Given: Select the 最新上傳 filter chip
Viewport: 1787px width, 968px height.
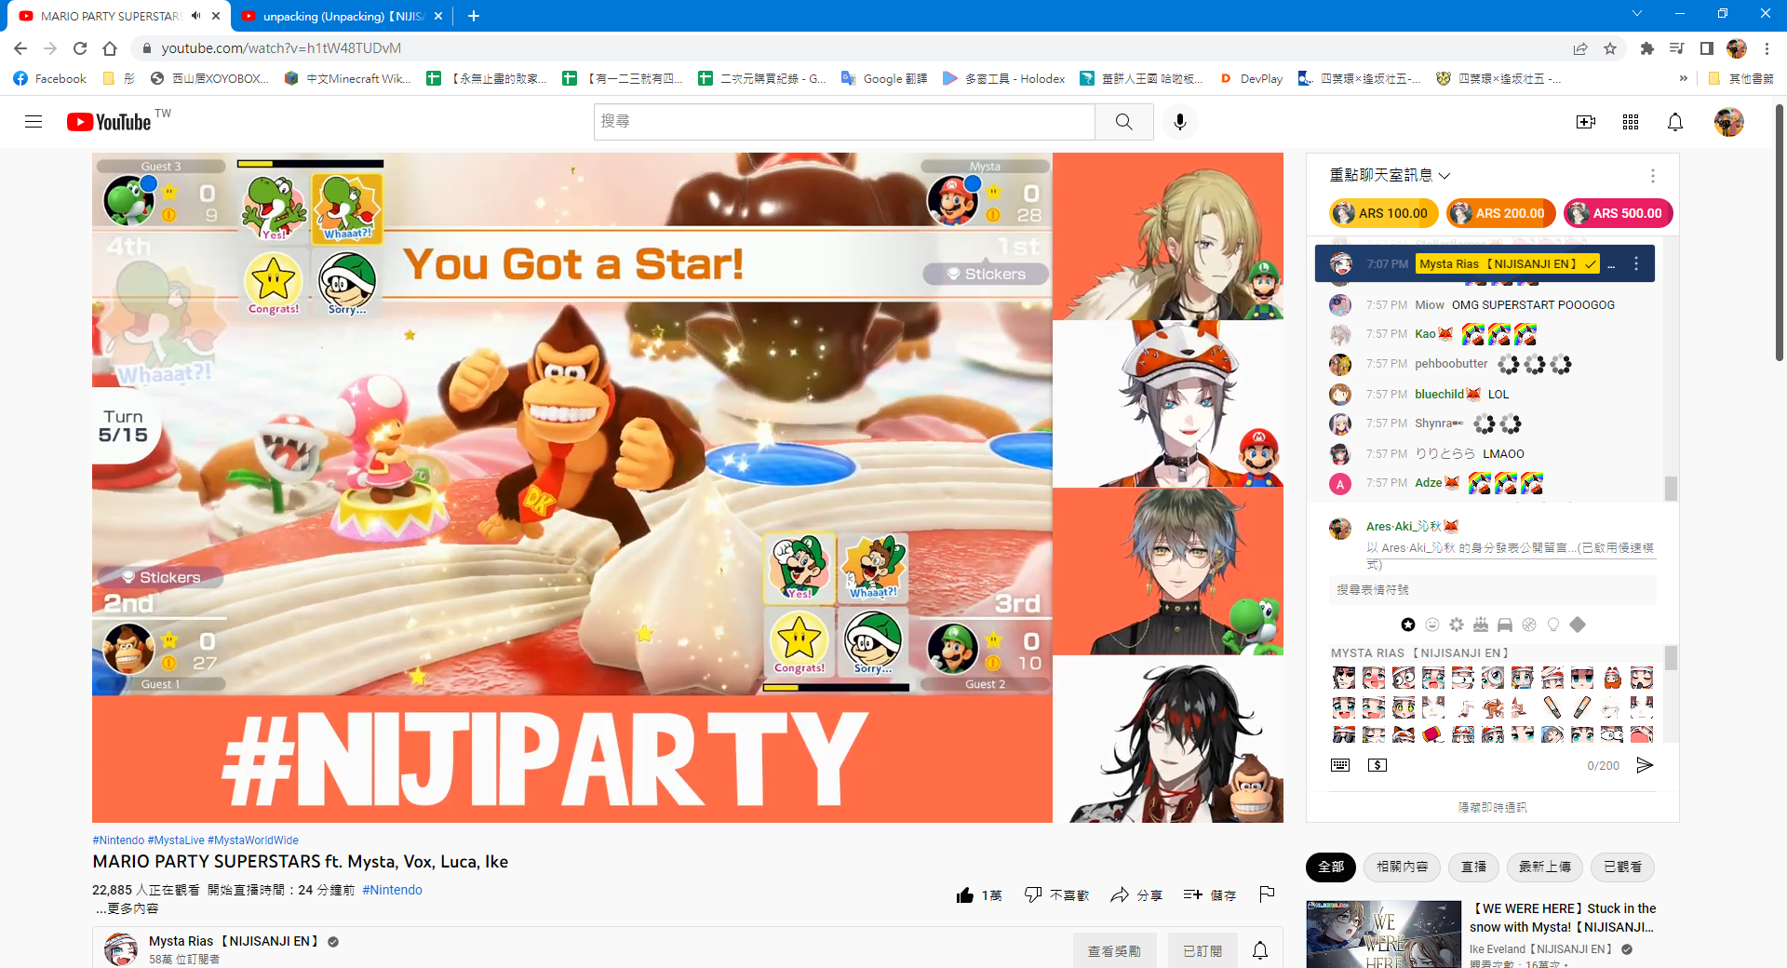Looking at the screenshot, I should pyautogui.click(x=1545, y=867).
